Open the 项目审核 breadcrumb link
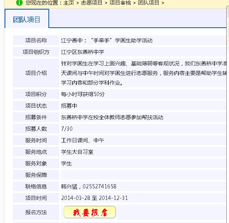 click(120, 3)
